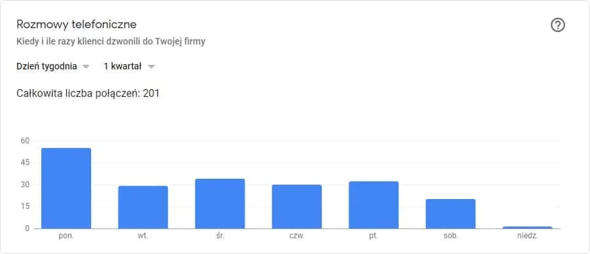This screenshot has width=590, height=254.
Task: Click the subtitle about klienci dzwonili
Action: click(x=111, y=42)
